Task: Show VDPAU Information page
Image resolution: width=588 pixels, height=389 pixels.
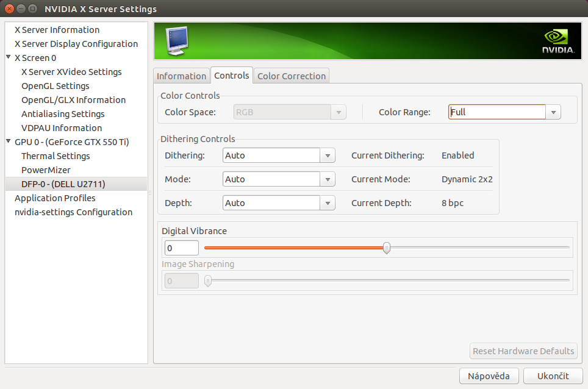Action: pos(62,128)
